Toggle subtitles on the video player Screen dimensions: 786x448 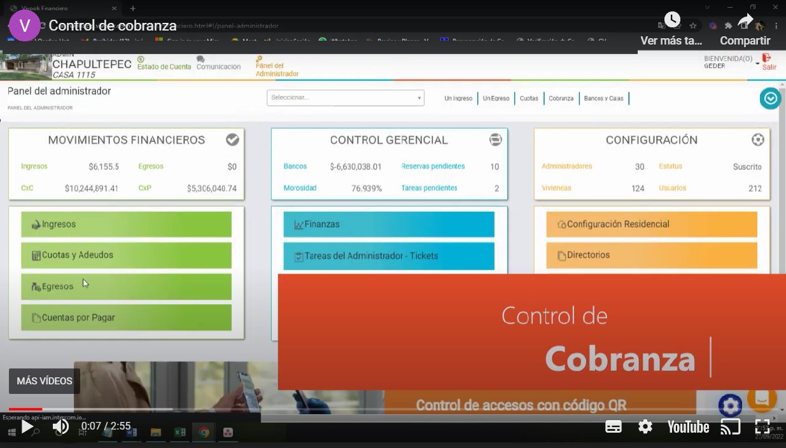coord(614,427)
